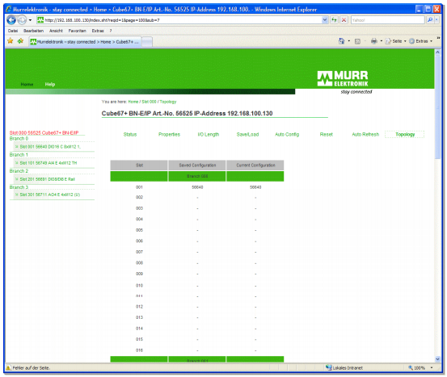Open the Favoriten menu
Image resolution: width=447 pixels, height=377 pixels.
(77, 31)
